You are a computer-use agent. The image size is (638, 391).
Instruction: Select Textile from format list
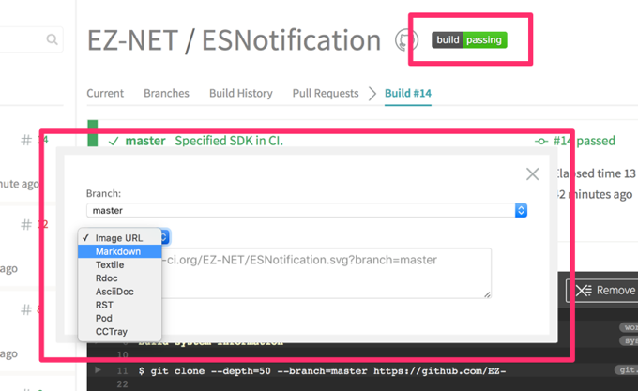[x=120, y=264]
